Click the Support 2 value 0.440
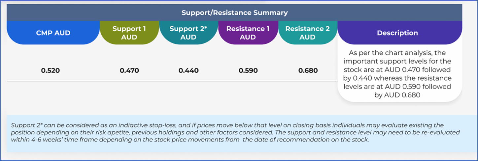Screen dimensions: 478x161 (188, 70)
